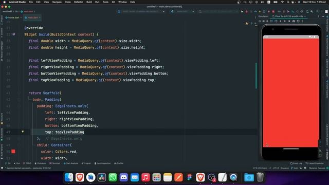Close the main.dart editor tab

(x=40, y=17)
